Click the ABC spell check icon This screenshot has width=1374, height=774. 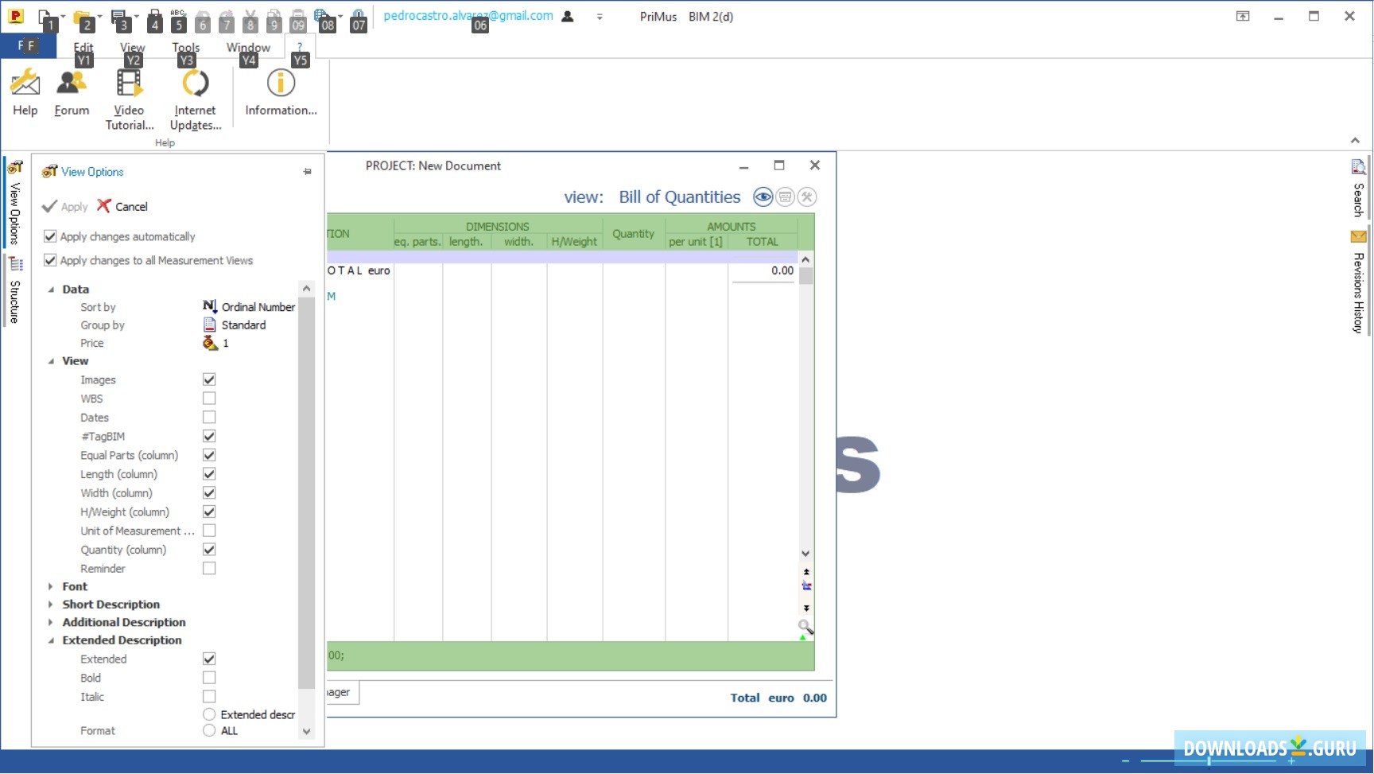coord(177,16)
